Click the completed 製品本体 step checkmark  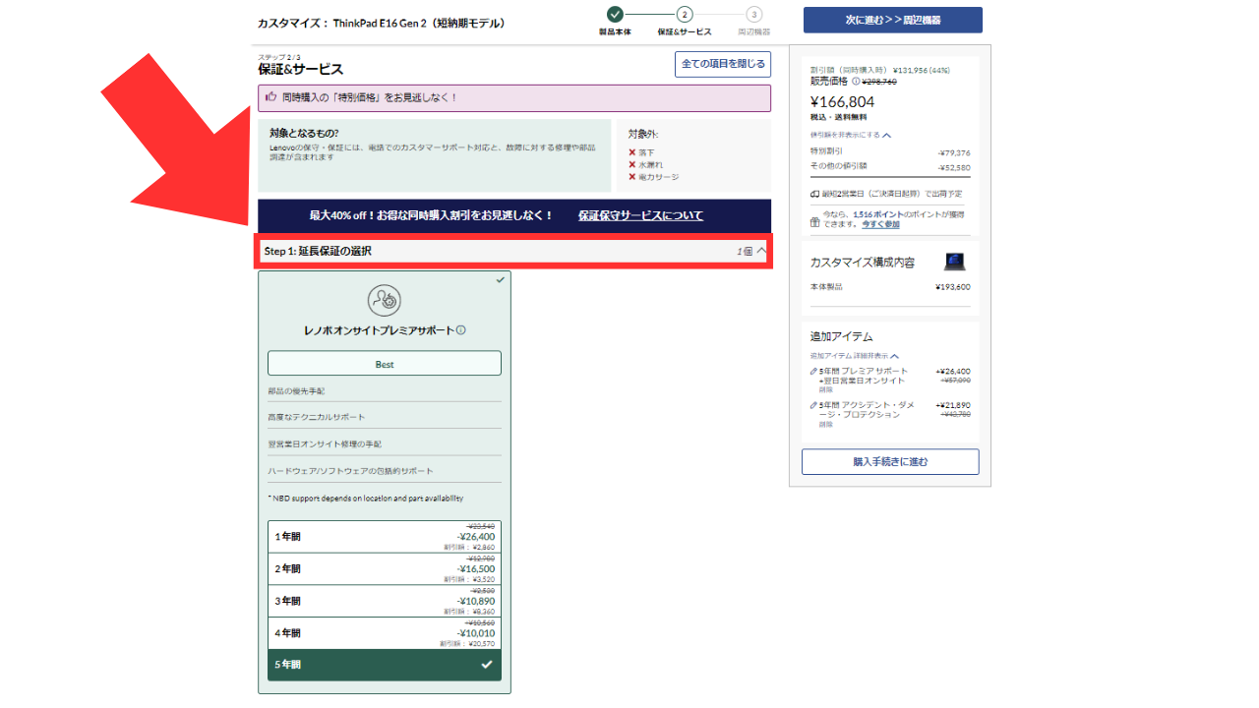click(615, 15)
